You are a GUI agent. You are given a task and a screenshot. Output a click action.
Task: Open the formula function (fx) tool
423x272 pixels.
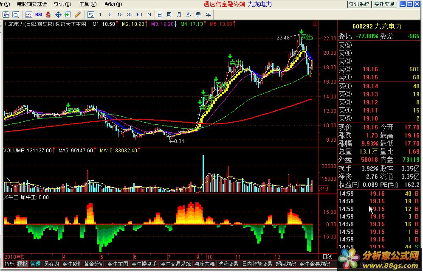[6, 14]
